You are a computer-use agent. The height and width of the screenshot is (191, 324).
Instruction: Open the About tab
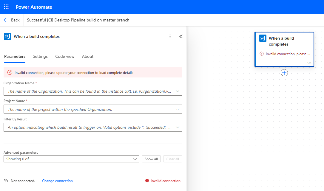pos(88,56)
